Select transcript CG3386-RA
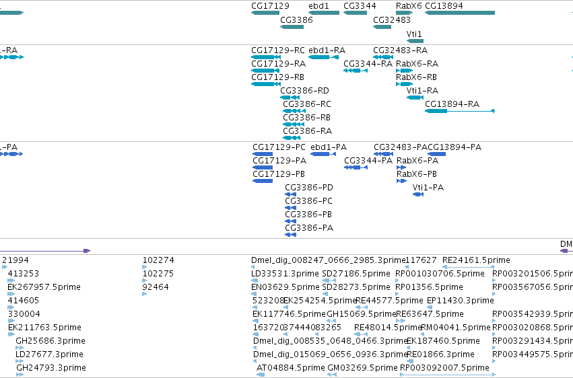Viewport: 573px width, 378px height. tap(292, 138)
